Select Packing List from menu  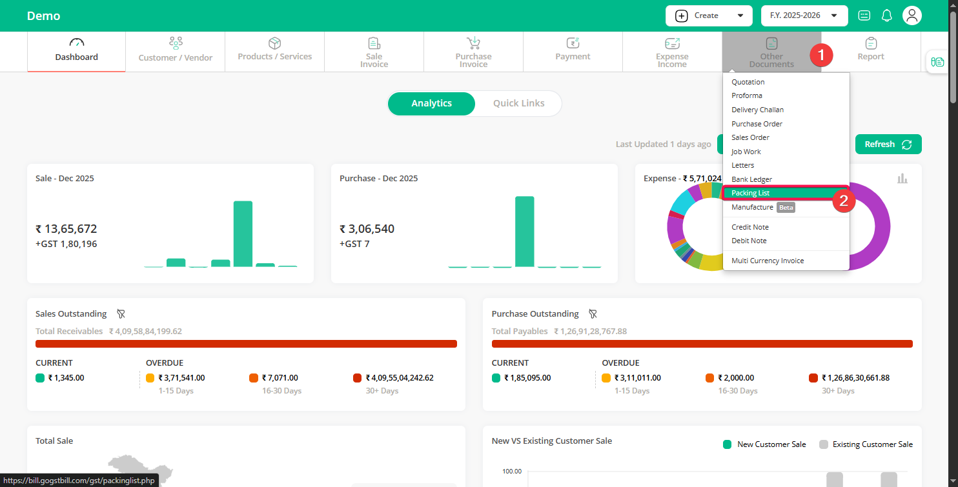coord(750,193)
